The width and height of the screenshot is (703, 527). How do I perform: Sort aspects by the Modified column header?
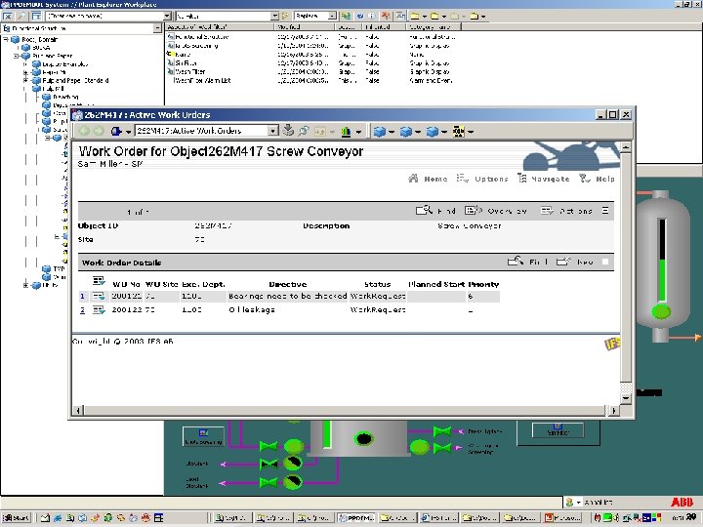[x=304, y=27]
